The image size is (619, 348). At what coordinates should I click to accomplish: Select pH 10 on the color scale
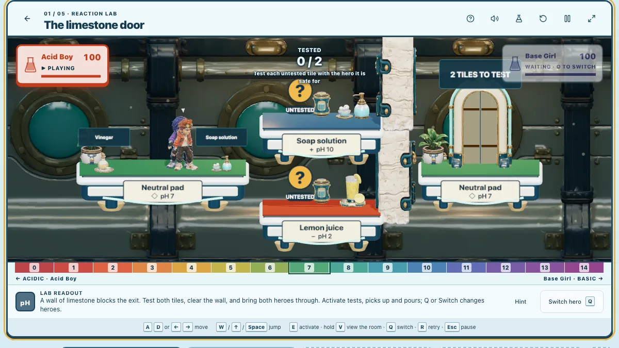427,268
